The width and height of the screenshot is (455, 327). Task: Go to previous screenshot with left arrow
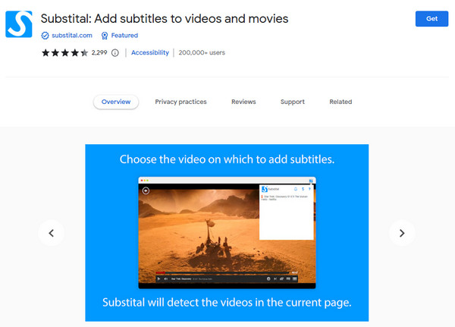pyautogui.click(x=52, y=233)
